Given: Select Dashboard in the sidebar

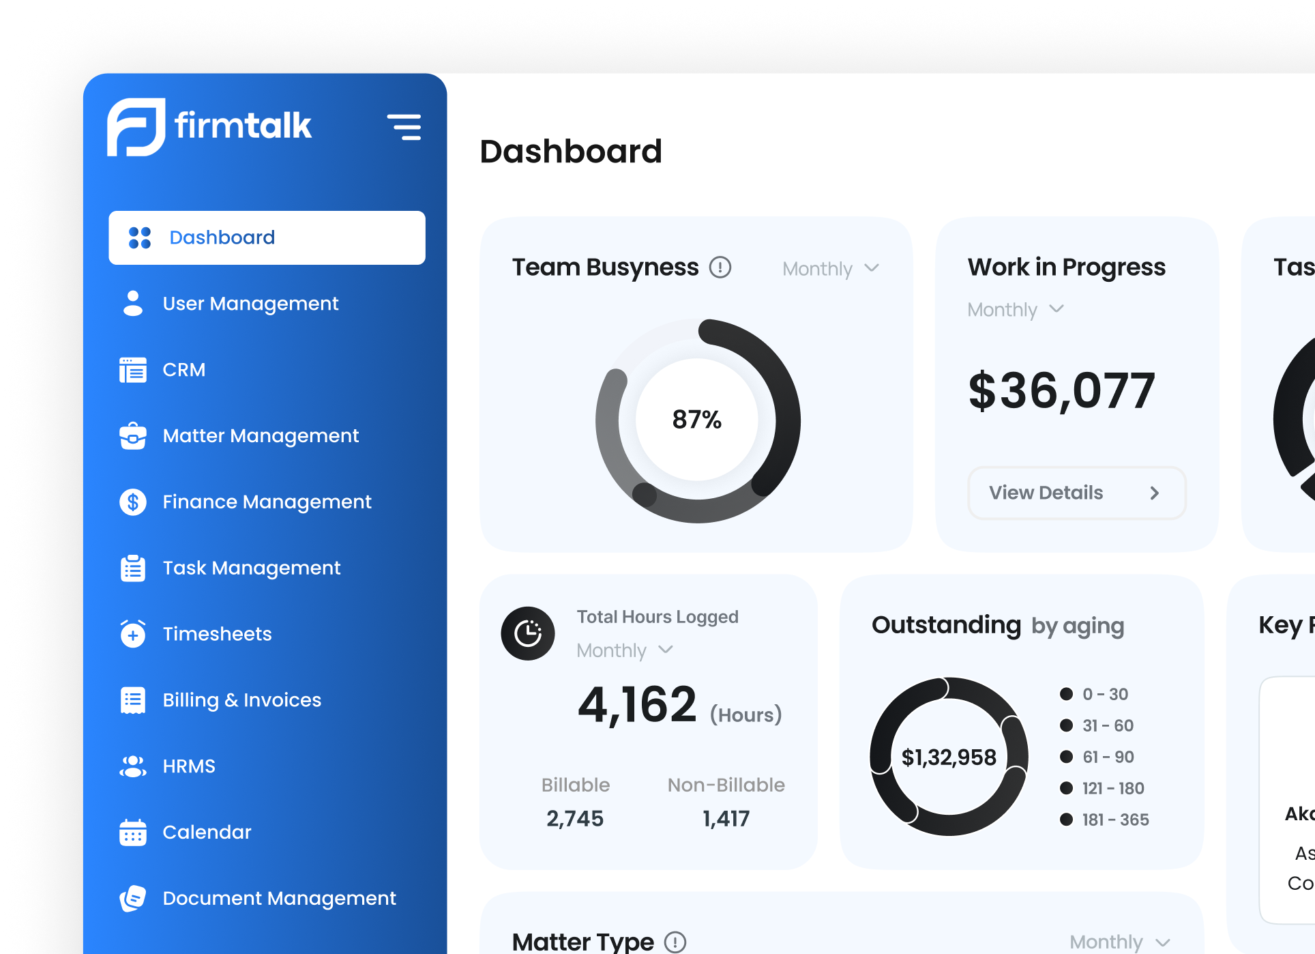Looking at the screenshot, I should 267,237.
